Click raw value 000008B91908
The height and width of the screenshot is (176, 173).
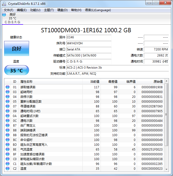tap(152, 87)
